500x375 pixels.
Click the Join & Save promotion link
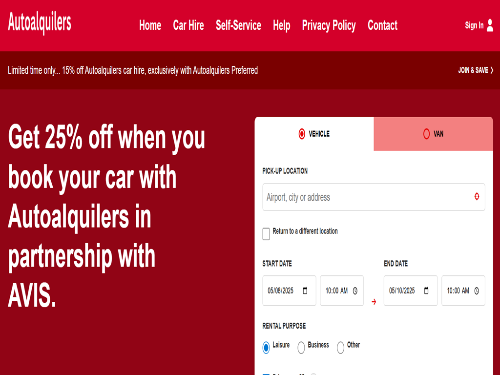473,70
